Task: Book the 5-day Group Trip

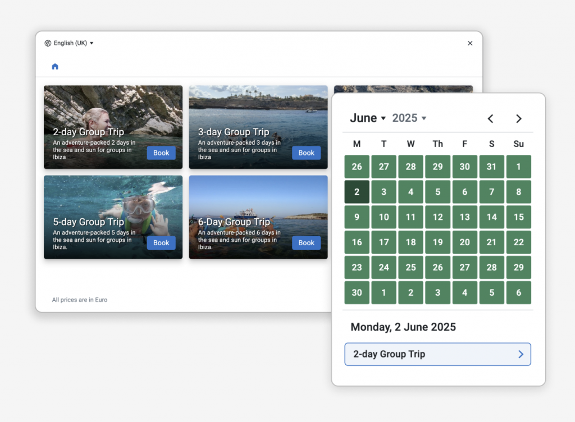Action: [x=161, y=243]
